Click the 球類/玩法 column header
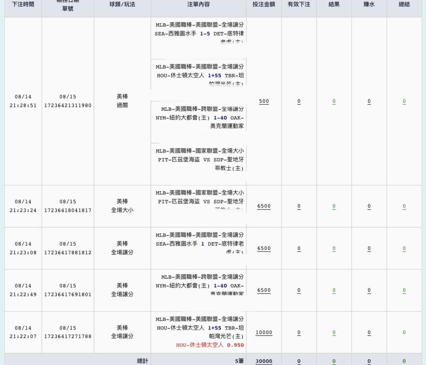 [x=122, y=4]
